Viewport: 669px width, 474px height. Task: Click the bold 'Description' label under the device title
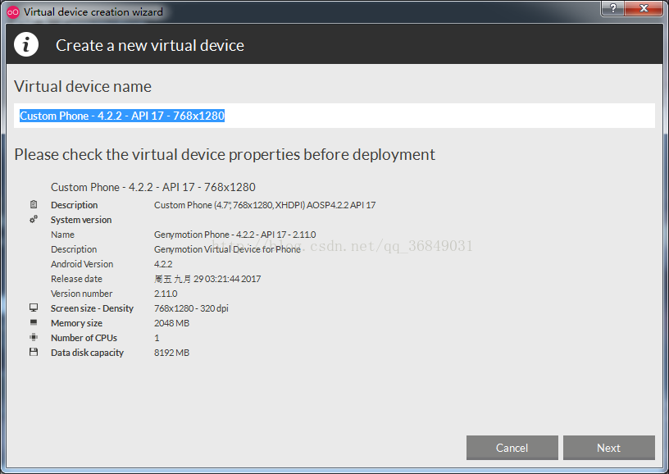(75, 205)
